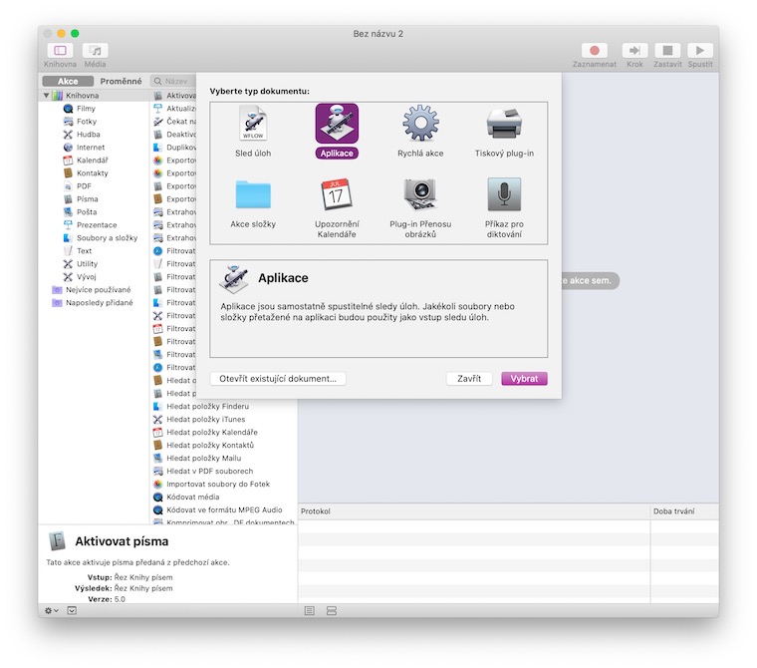Viewport: 757px width, 668px height.
Task: Choose Plug-in Přenosu obrázků camera icon
Action: (x=420, y=194)
